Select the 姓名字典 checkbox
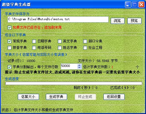This screenshot has height=114, width=146. tap(60, 48)
